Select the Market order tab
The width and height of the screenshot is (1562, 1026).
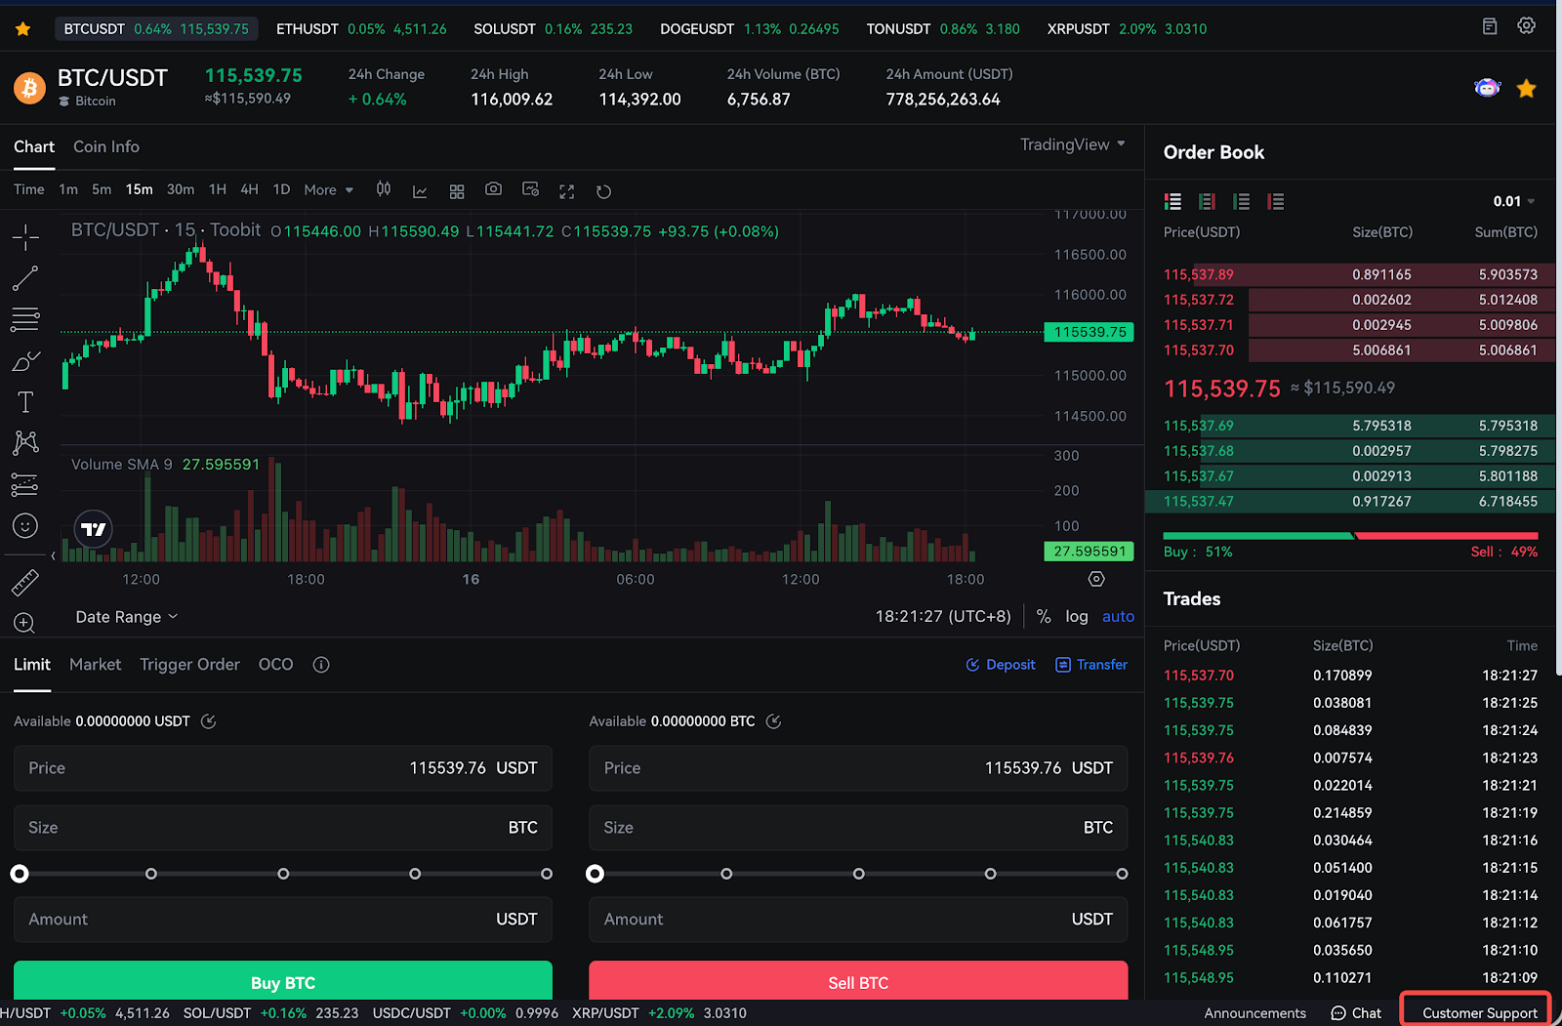(x=96, y=665)
